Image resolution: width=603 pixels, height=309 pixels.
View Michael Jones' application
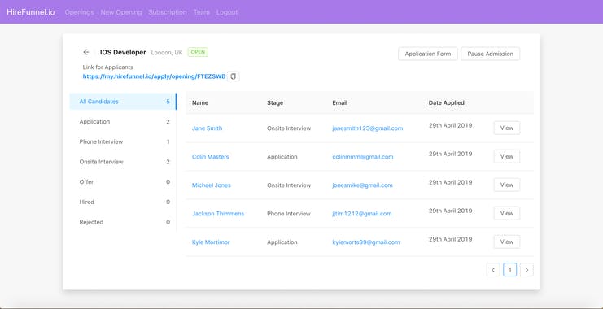(507, 185)
